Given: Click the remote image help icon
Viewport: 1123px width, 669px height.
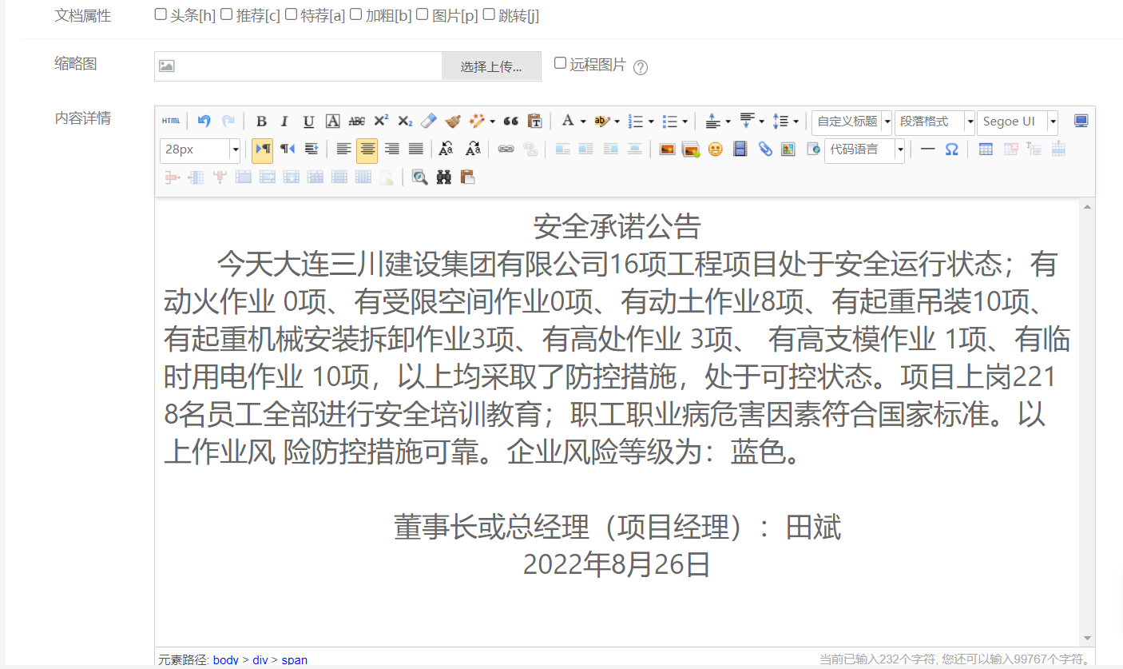Looking at the screenshot, I should pos(641,67).
